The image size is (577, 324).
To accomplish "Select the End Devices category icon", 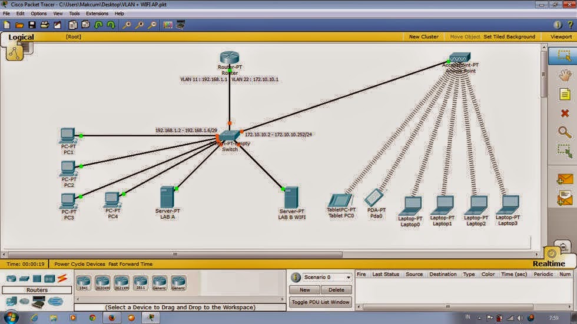I will (x=11, y=302).
